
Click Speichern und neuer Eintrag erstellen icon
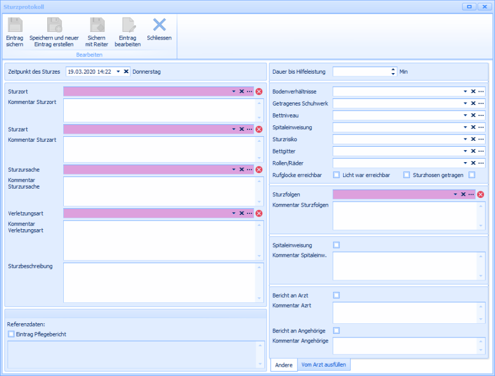(x=54, y=25)
